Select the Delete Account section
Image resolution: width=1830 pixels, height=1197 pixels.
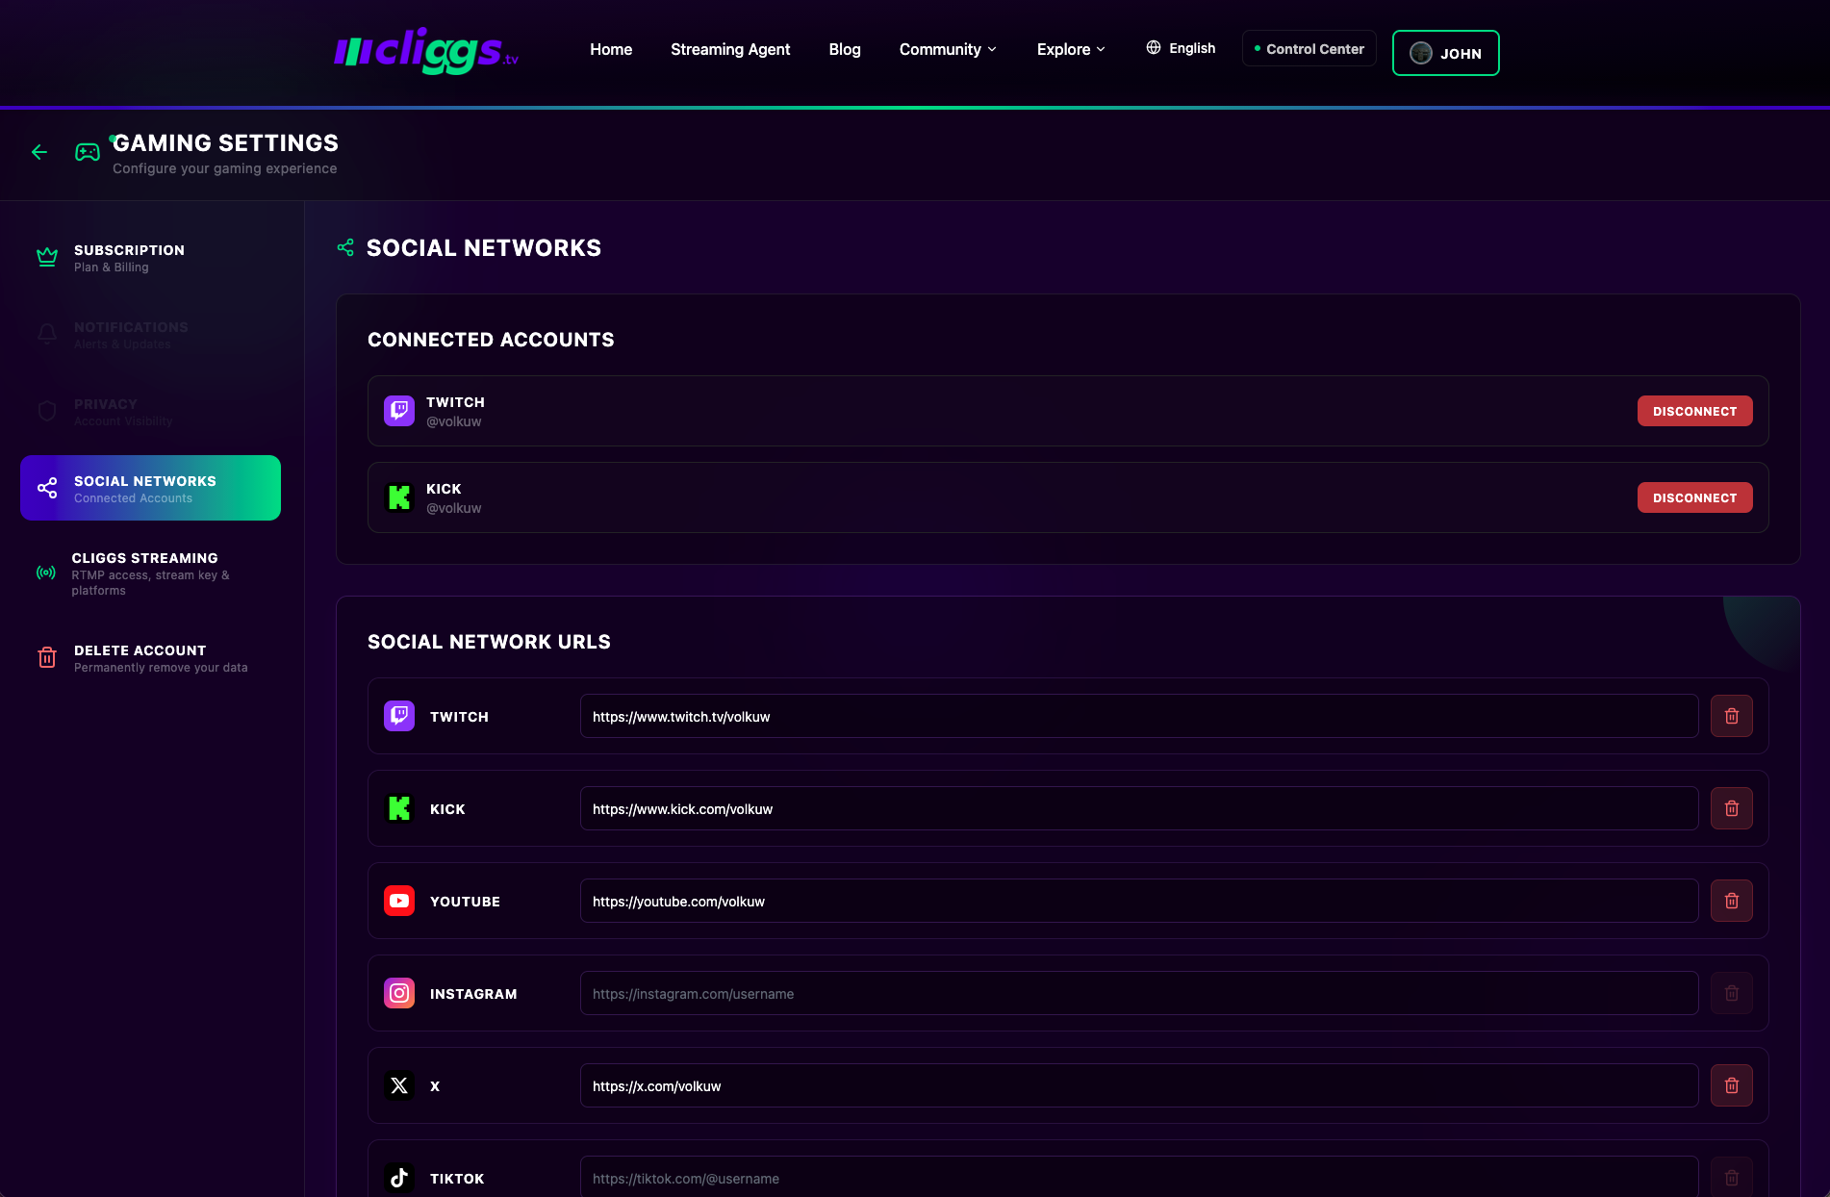[150, 657]
